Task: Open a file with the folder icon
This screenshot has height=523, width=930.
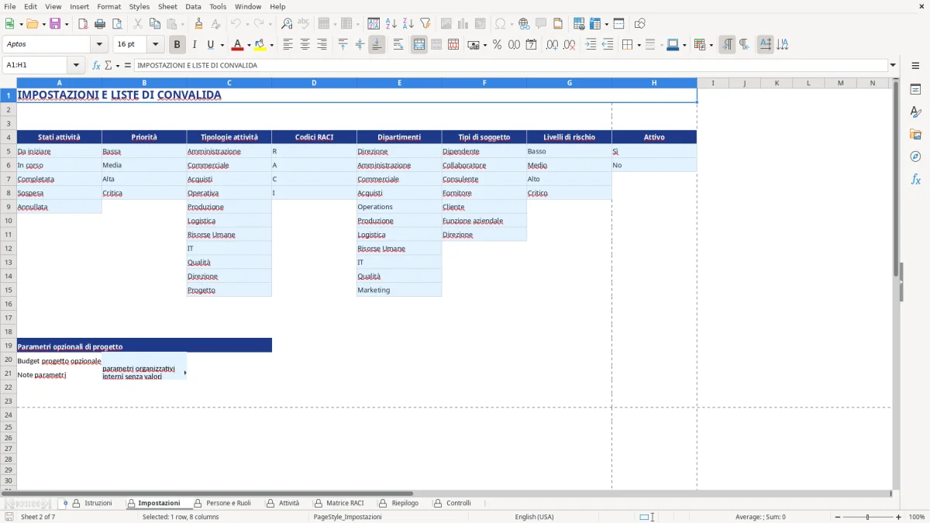Action: (31, 24)
